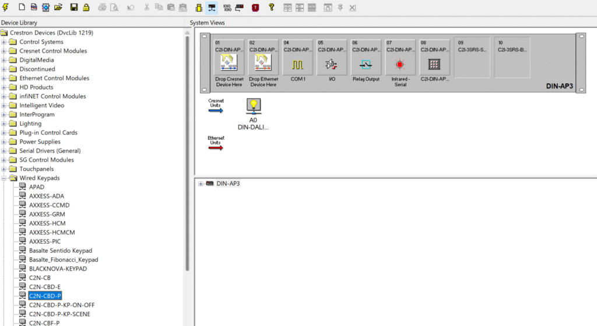
Task: Expand the Touchpanels folder
Action: point(4,169)
